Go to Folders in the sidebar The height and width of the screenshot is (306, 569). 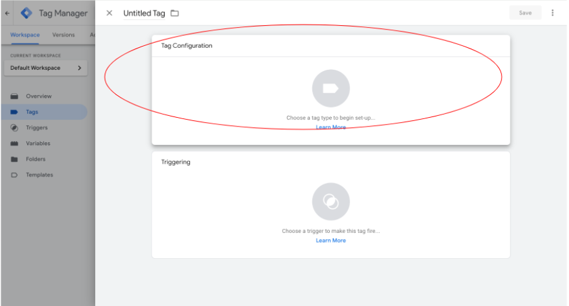click(x=35, y=159)
